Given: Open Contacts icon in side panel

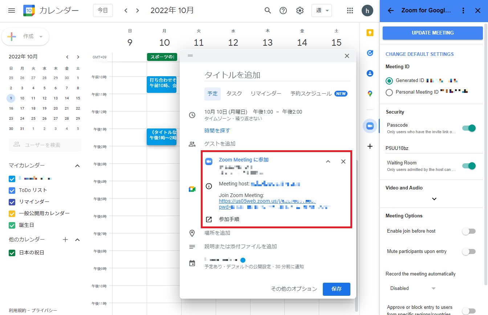Looking at the screenshot, I should pos(370,73).
